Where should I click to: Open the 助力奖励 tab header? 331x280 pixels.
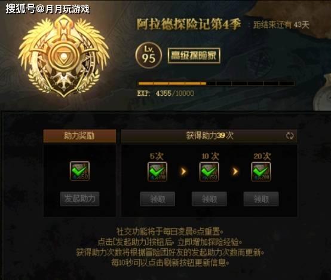pyautogui.click(x=79, y=136)
